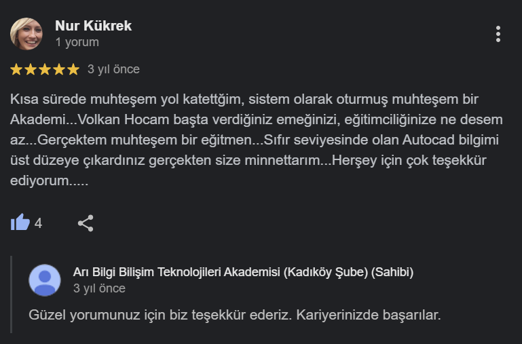Click the vertical quote bar beside owner reply

coord(12,294)
